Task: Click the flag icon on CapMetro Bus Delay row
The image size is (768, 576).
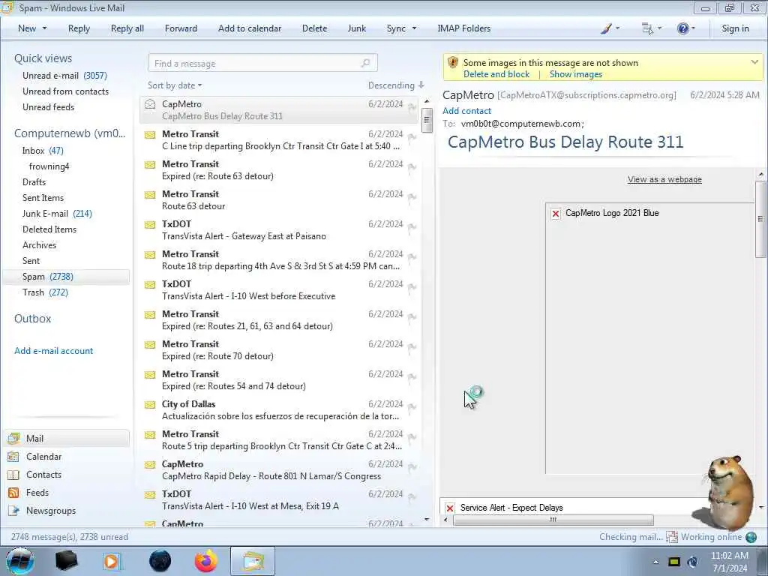Action: point(412,106)
